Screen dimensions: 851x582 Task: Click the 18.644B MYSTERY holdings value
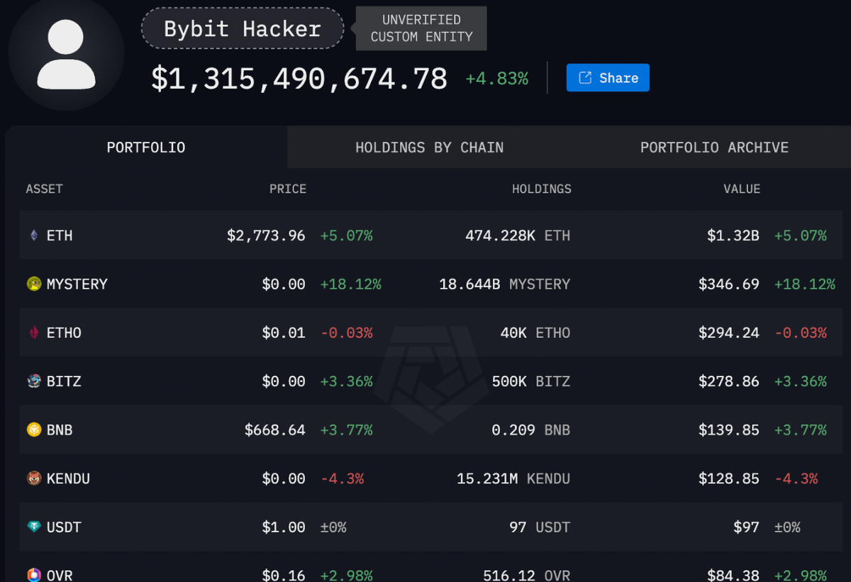pyautogui.click(x=505, y=284)
